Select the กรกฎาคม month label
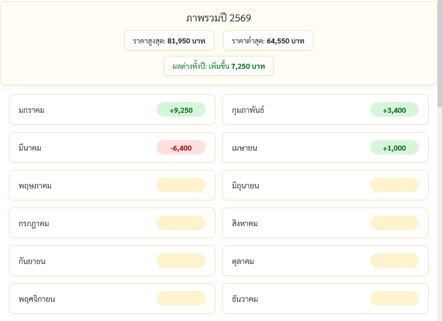 point(34,223)
